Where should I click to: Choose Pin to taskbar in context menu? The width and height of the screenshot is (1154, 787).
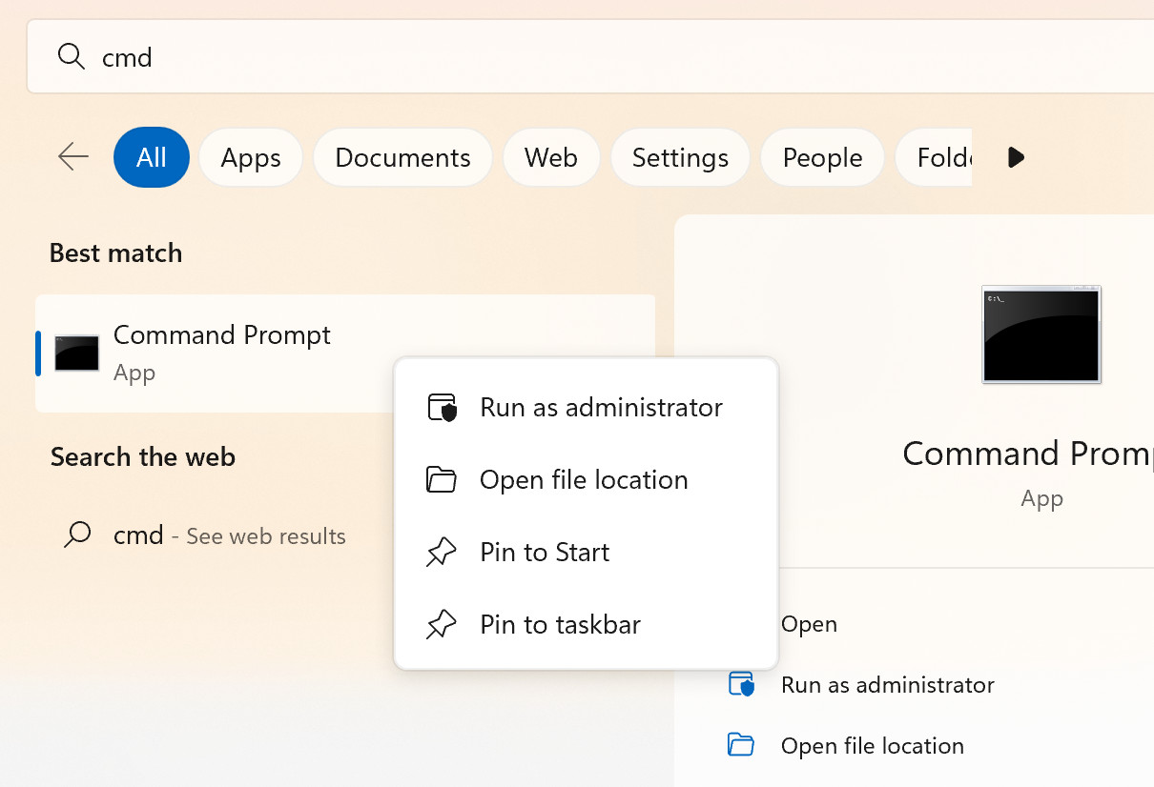click(587, 625)
